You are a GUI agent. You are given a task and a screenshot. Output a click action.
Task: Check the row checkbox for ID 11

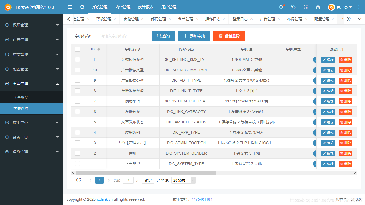pos(77,60)
